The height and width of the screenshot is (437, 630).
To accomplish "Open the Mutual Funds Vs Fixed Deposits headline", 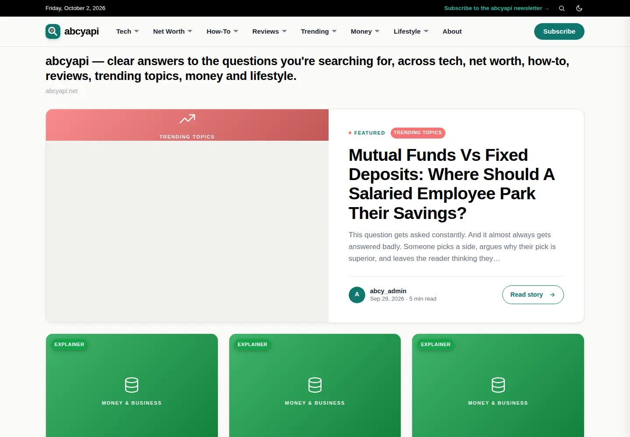I will tap(451, 184).
